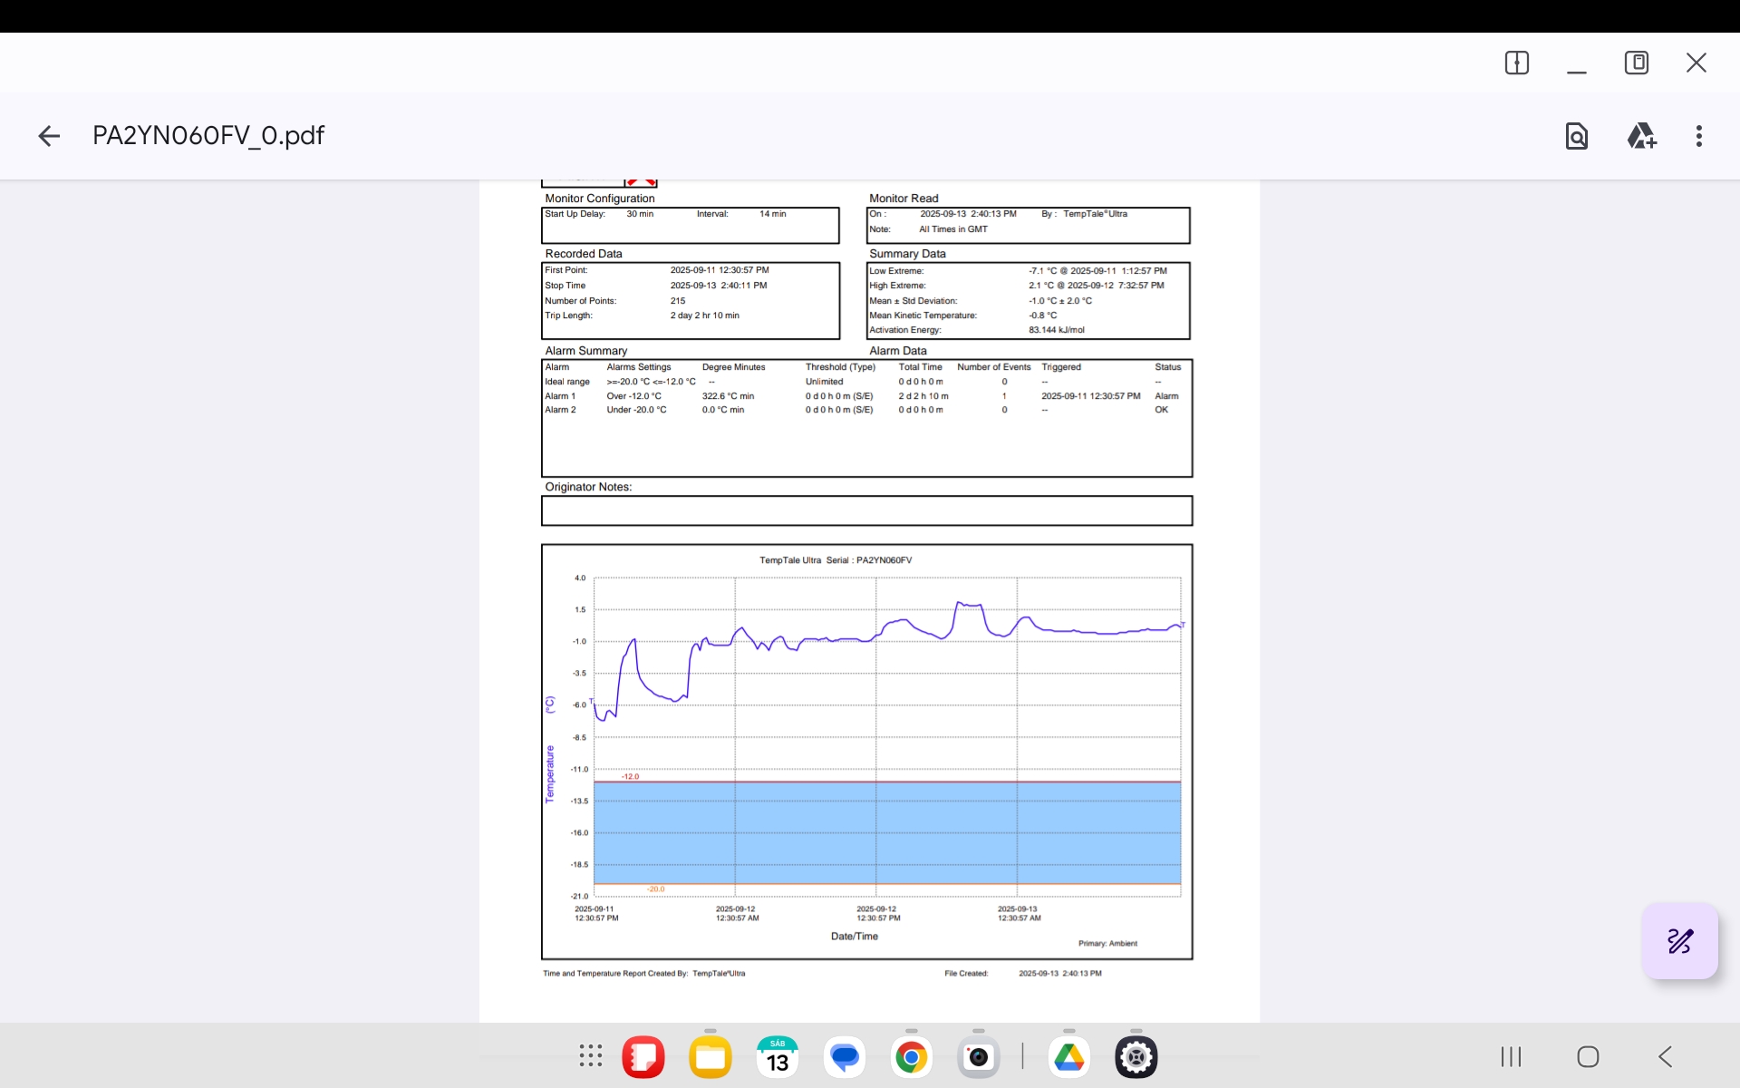Open split screen view window control

point(1517,63)
